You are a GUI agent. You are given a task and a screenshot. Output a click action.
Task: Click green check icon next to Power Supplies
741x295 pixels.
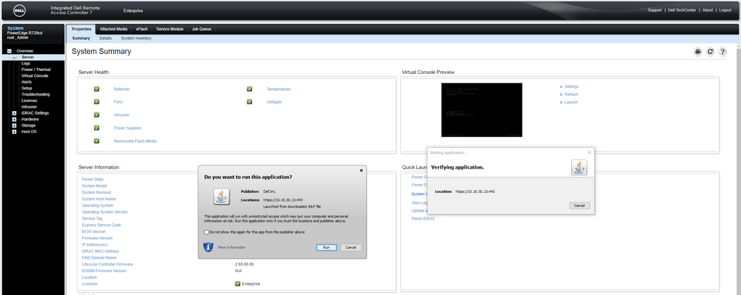point(97,128)
